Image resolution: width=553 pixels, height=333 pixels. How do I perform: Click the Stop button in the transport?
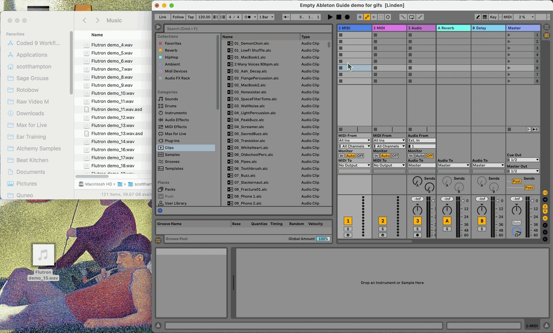click(339, 17)
